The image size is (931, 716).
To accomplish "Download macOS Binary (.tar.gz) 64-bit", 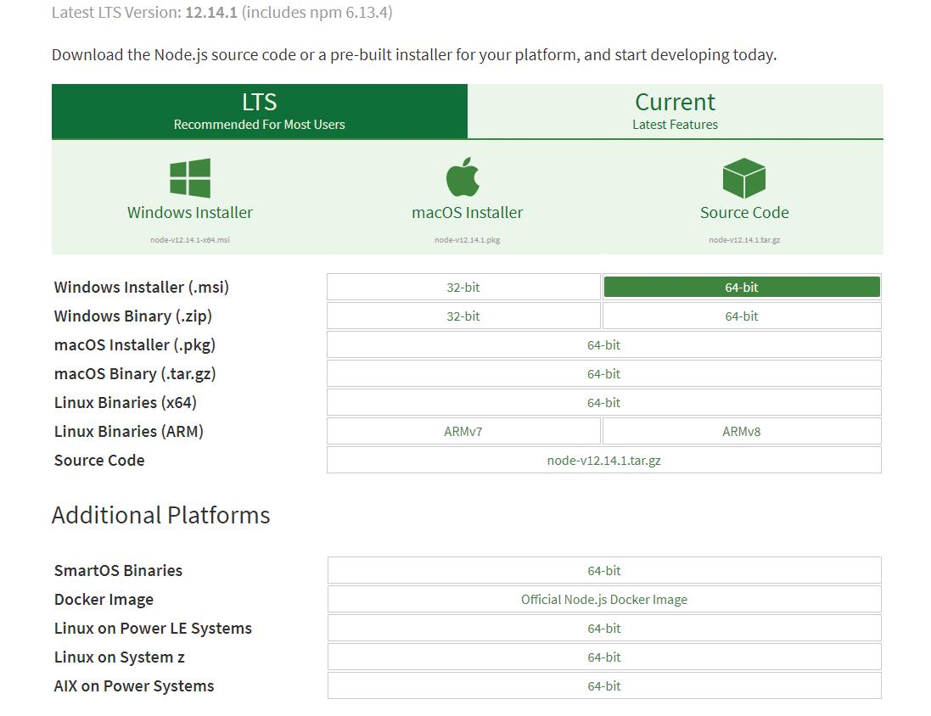I will tap(604, 374).
